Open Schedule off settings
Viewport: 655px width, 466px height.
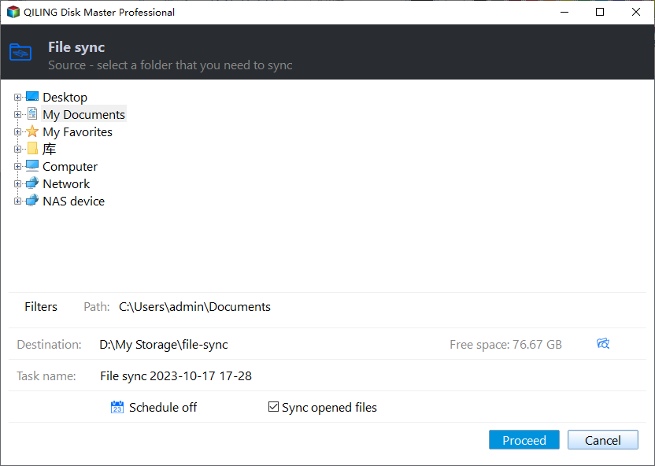pyautogui.click(x=163, y=407)
